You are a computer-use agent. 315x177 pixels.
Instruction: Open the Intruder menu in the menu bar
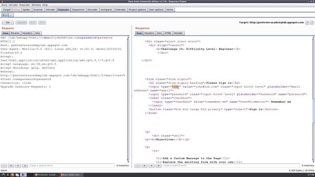pos(13,5)
